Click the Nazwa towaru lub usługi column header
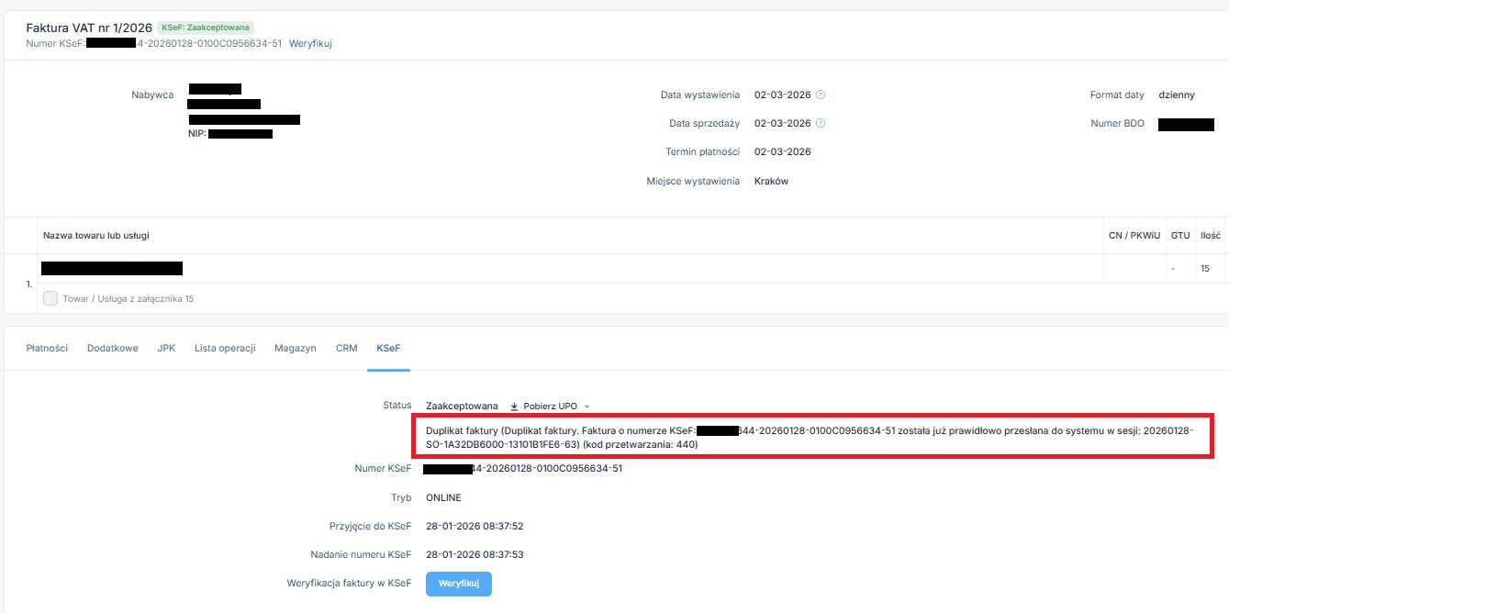Viewport: 1497px width, 613px height. pyautogui.click(x=96, y=236)
